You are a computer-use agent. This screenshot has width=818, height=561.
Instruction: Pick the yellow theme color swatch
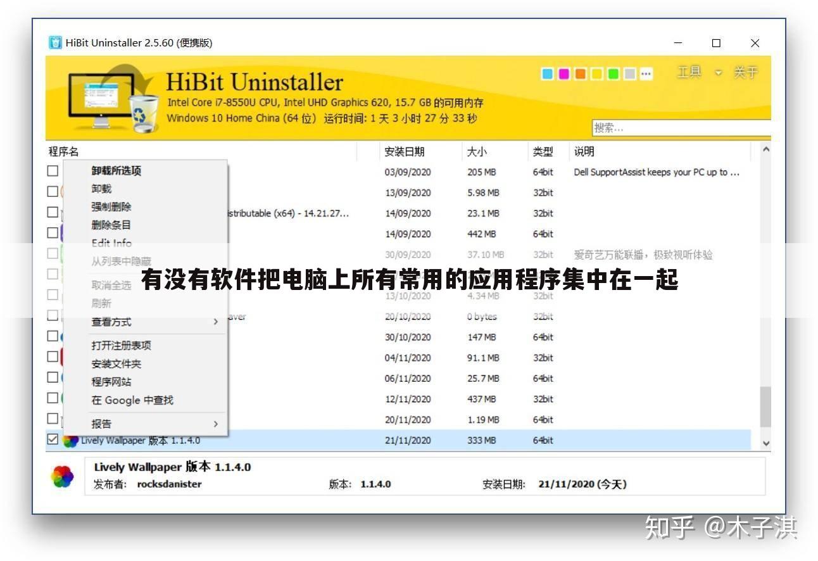coord(596,74)
